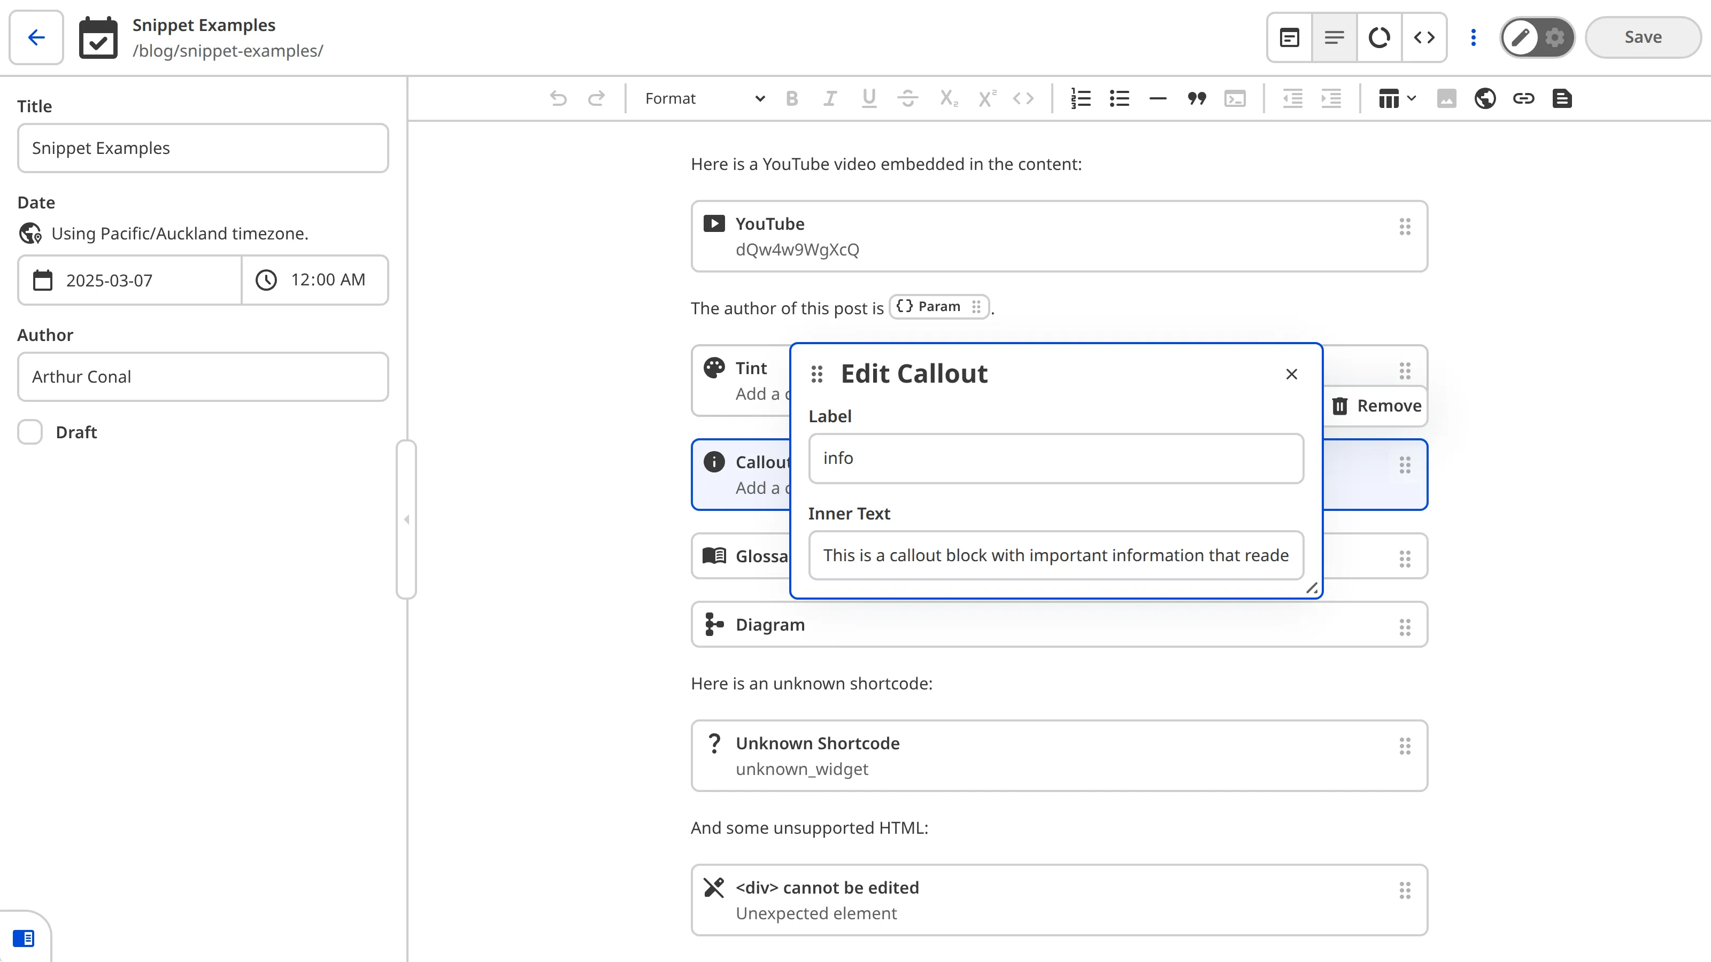
Task: Toggle bold formatting
Action: (x=792, y=99)
